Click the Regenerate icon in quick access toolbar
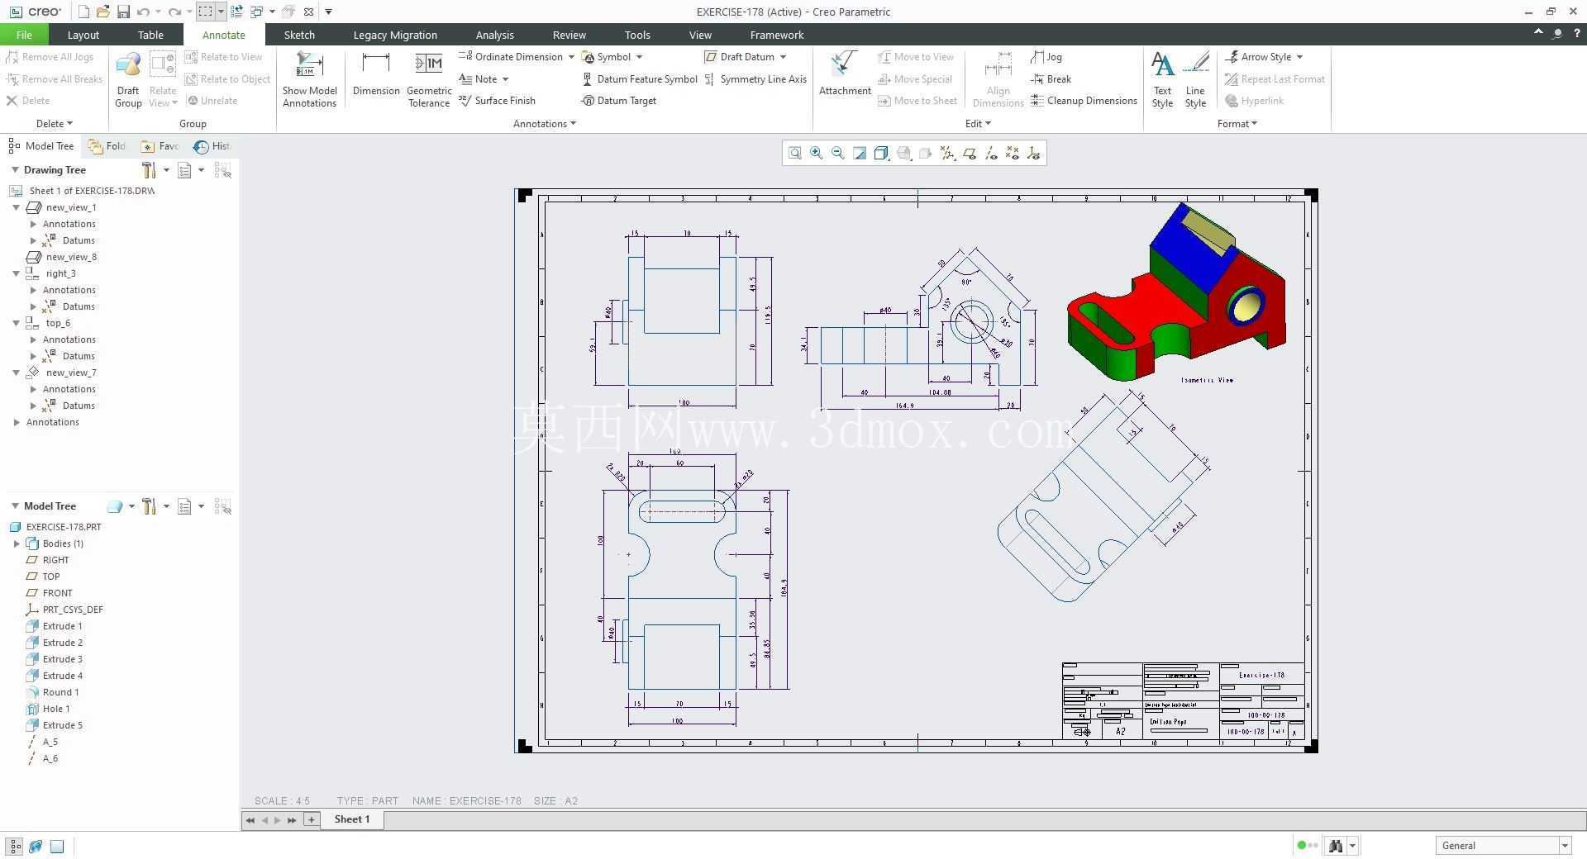This screenshot has width=1587, height=859. coord(236,12)
